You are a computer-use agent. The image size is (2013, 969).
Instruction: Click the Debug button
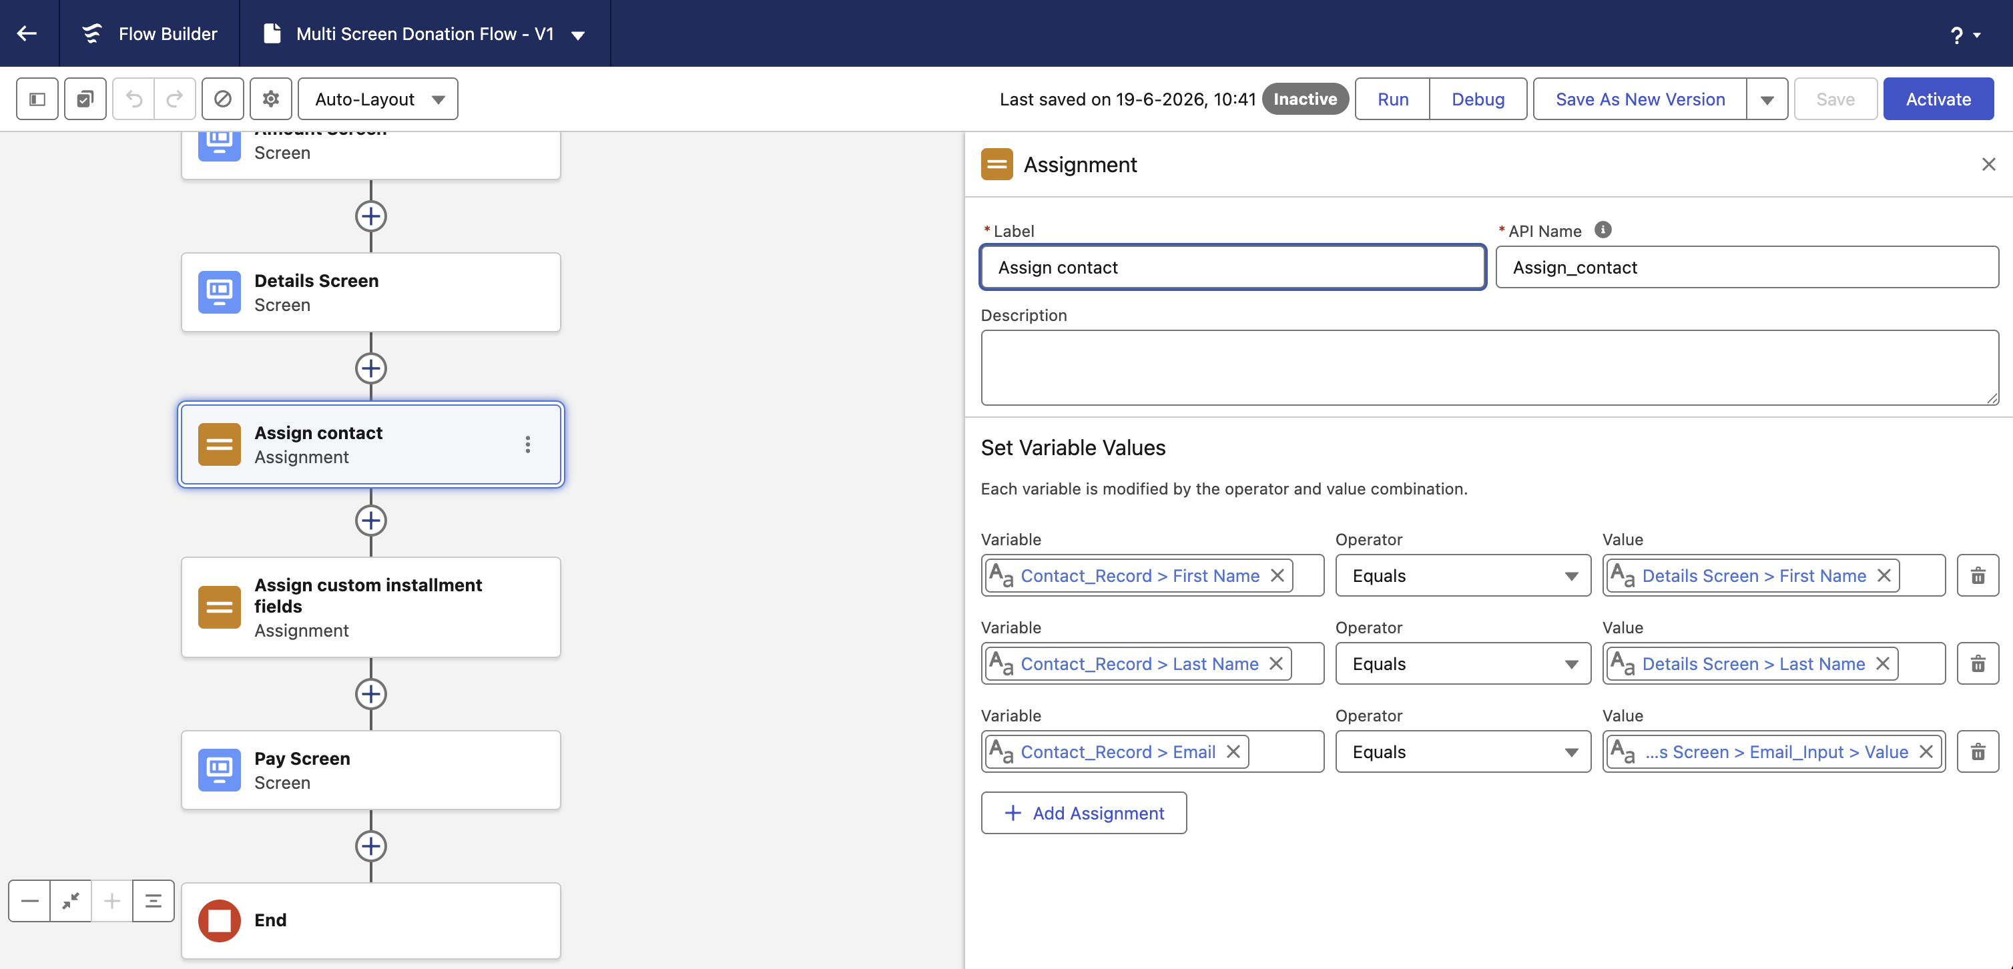(1478, 99)
